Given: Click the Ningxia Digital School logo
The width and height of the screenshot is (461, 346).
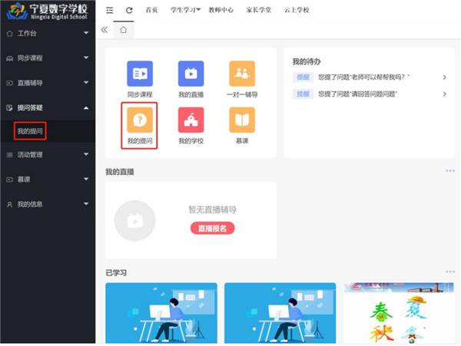Looking at the screenshot, I should click(x=47, y=11).
